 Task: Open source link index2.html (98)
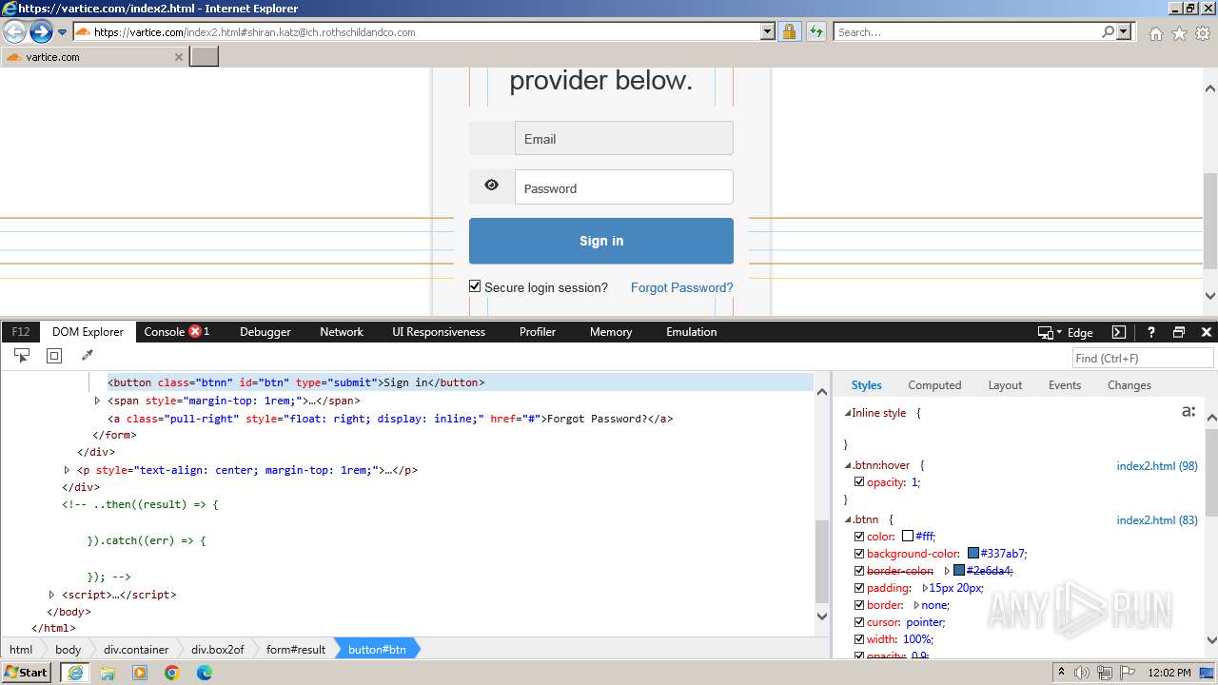tap(1157, 466)
